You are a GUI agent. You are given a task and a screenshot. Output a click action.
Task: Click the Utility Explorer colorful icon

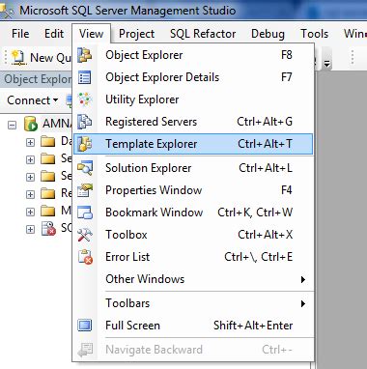(x=85, y=99)
